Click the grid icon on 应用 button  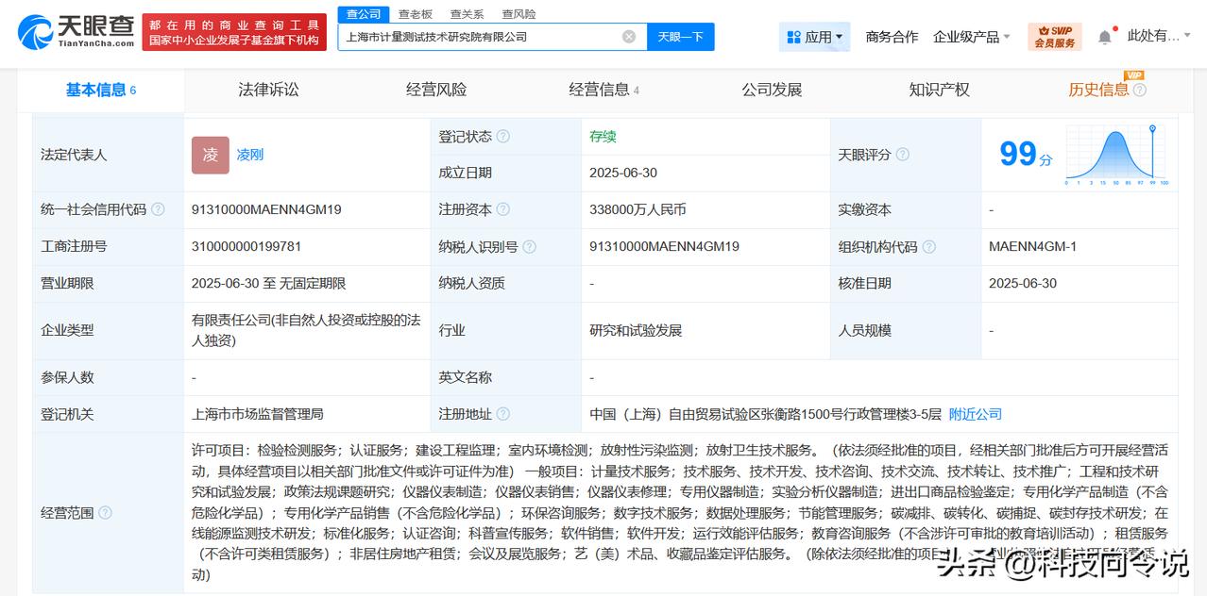[793, 37]
